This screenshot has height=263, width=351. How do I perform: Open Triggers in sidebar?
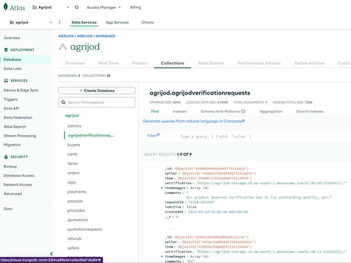click(x=11, y=100)
